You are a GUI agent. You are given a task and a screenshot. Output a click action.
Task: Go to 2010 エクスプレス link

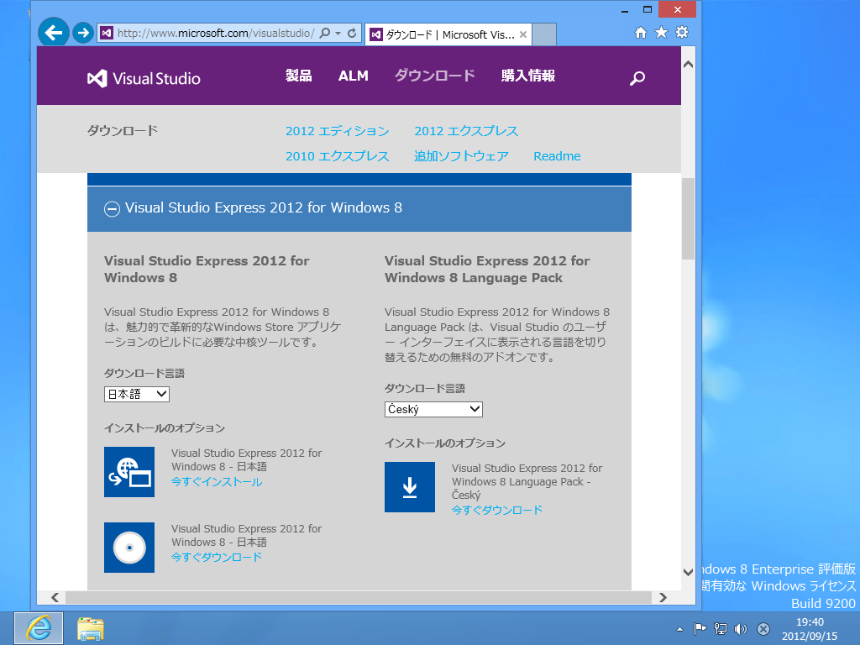[338, 156]
